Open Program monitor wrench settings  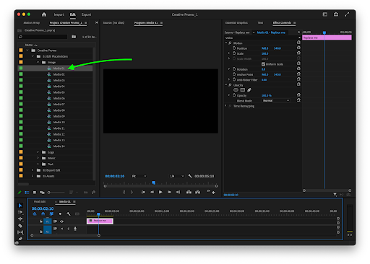(190, 176)
